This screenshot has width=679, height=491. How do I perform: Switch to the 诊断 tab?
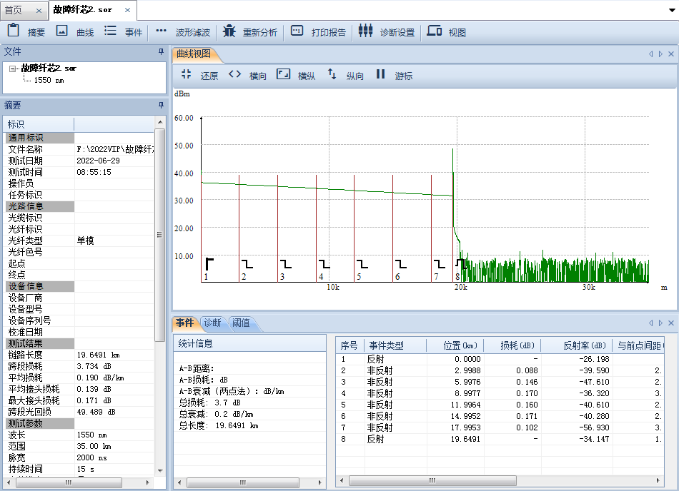pos(212,323)
